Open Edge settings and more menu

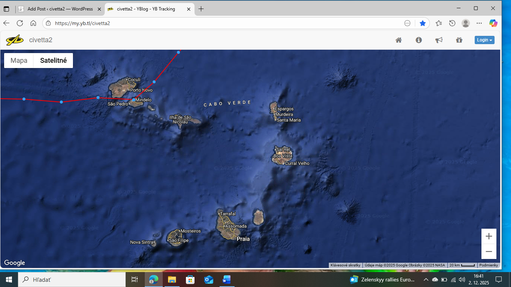coord(479,23)
